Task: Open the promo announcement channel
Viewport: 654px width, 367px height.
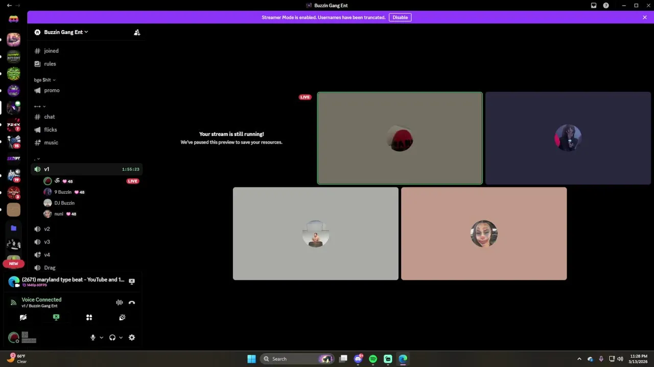Action: (86, 90)
